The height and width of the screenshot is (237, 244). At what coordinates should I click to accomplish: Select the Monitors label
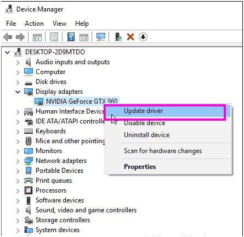click(49, 151)
